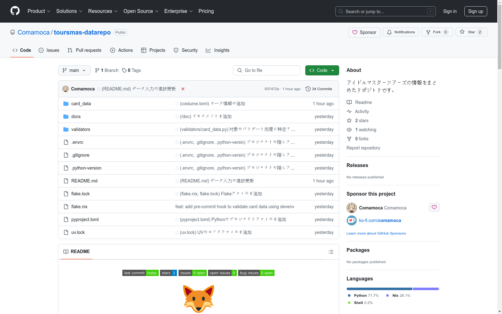Open the pyproject.toml file
The height and width of the screenshot is (314, 502).
85,219
